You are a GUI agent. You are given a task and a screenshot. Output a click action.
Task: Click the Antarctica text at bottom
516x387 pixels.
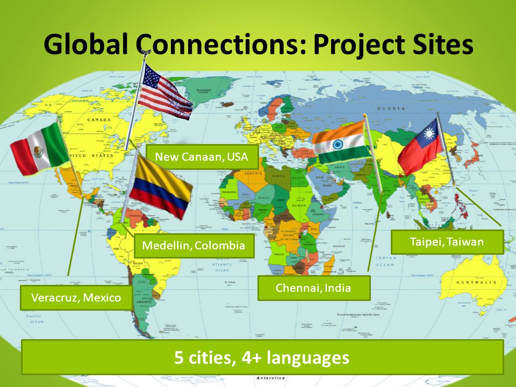pos(270,378)
